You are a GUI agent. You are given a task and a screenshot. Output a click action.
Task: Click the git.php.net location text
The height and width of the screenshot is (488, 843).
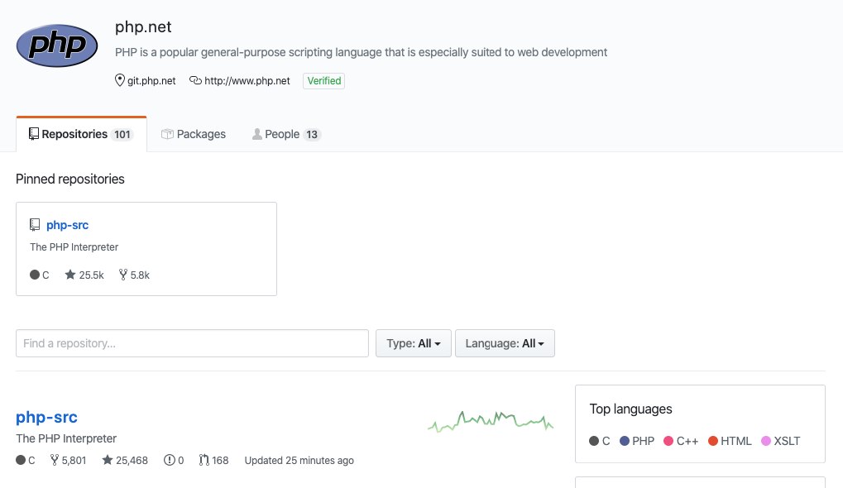151,80
